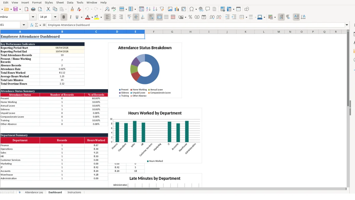Open Find and Replace
The width and height of the screenshot is (355, 200).
107,9
